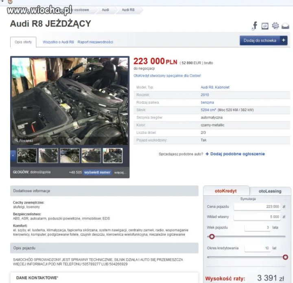Click the Wykop share icon
The width and height of the screenshot is (293, 283).
coord(265,26)
